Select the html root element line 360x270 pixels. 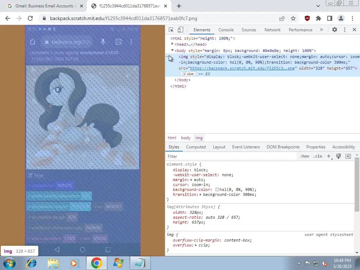203,38
